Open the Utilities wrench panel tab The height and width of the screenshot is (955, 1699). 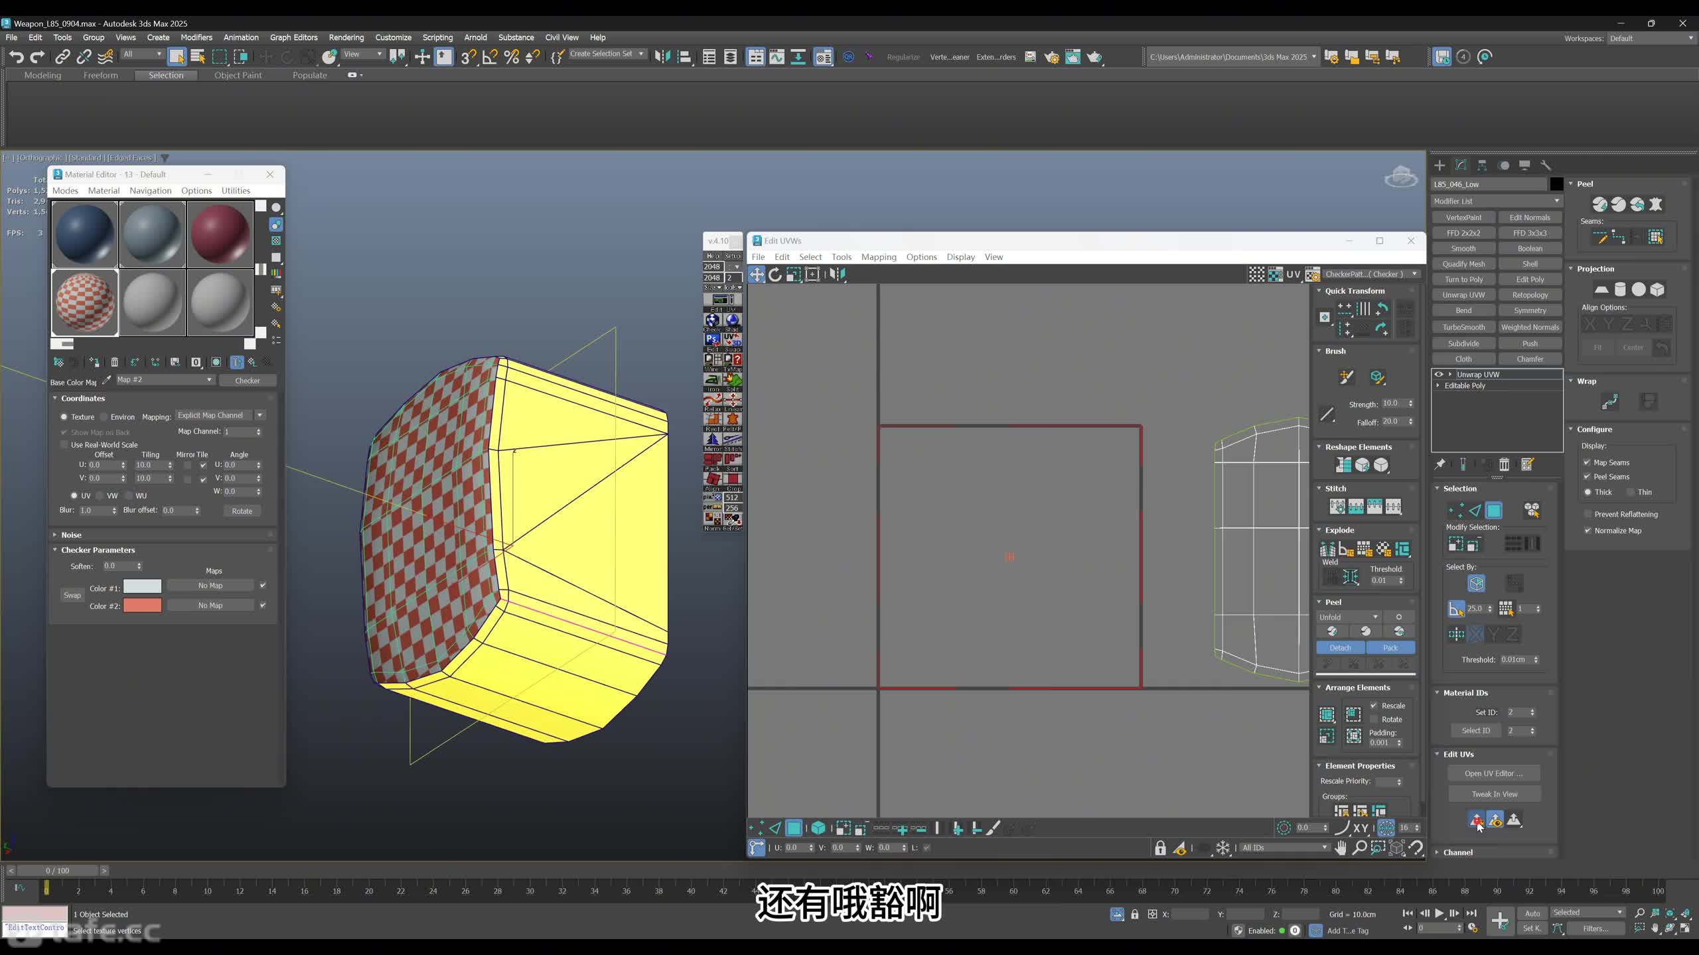click(x=1546, y=165)
